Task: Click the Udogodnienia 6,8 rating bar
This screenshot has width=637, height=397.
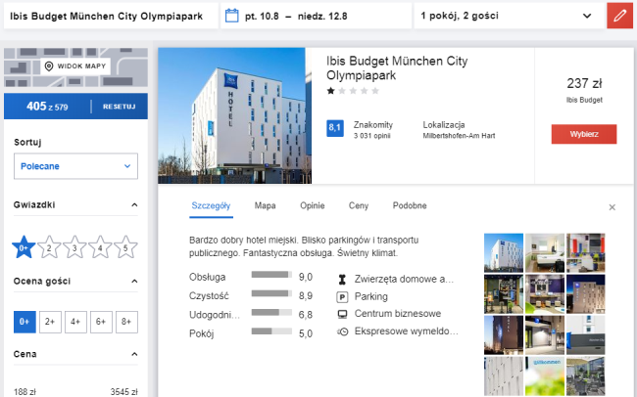Action: (271, 313)
